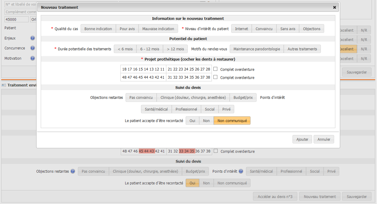
Task: Check upper-row Complet overdenture box in dialog
Action: 216,69
